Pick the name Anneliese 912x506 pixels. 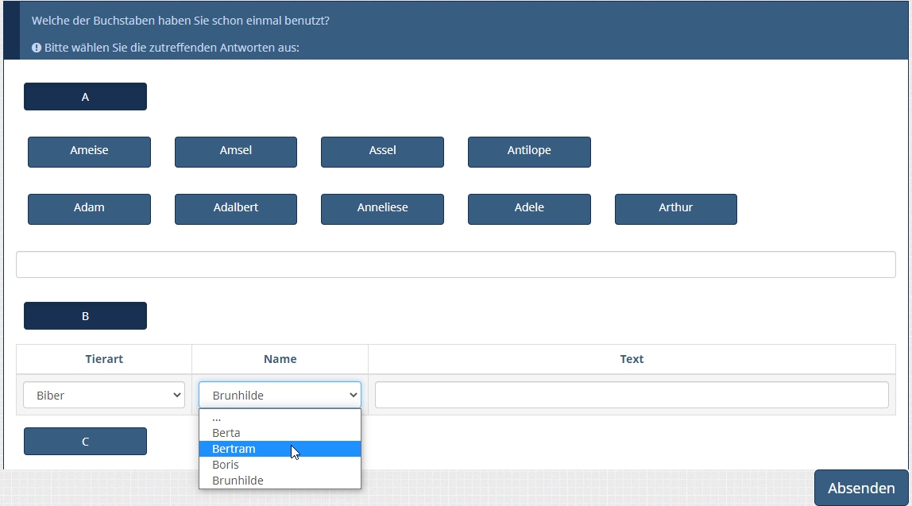click(x=382, y=209)
